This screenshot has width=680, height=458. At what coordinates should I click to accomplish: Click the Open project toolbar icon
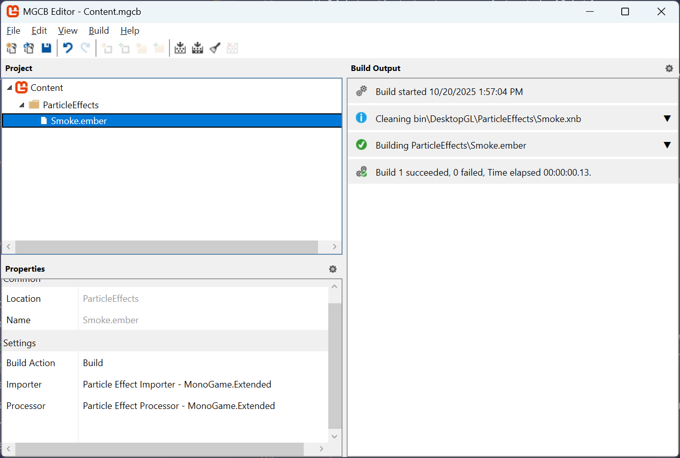[29, 48]
